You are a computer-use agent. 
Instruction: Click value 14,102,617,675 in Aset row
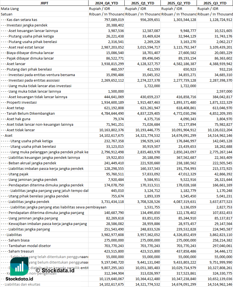[111, 135]
